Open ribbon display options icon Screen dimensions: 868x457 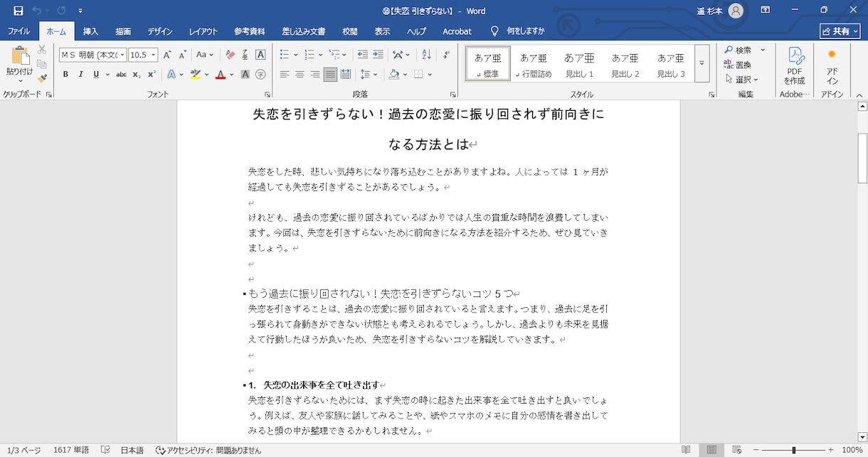coord(766,11)
